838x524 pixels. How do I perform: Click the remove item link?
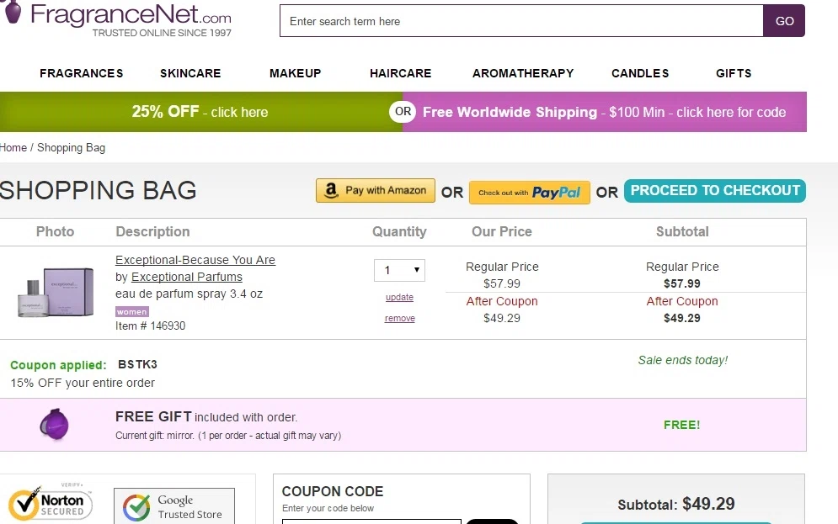(400, 318)
